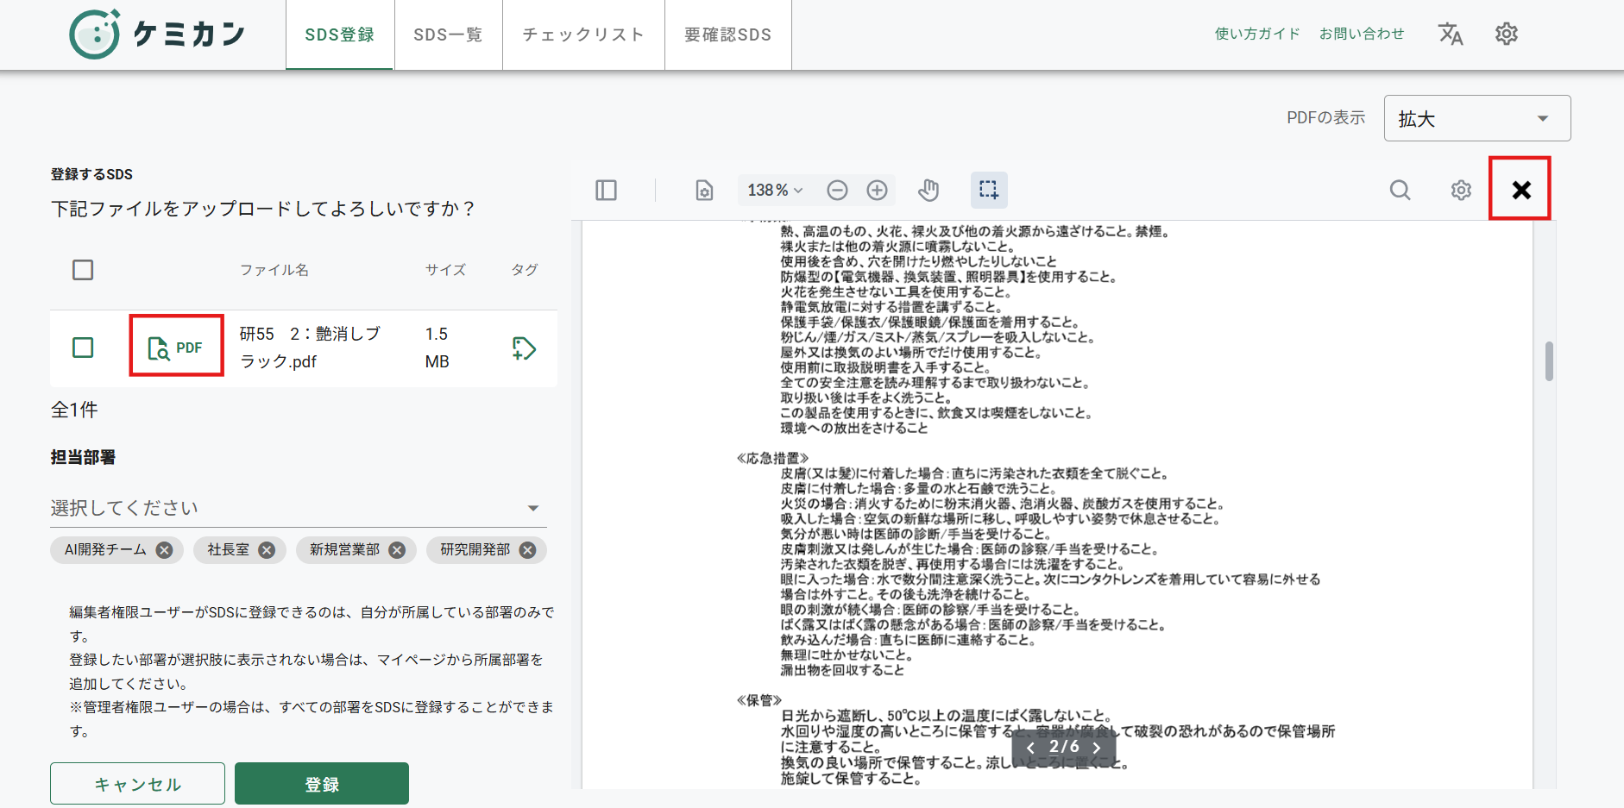The height and width of the screenshot is (808, 1624).
Task: Remove the 社長室 chip
Action: [x=267, y=550]
